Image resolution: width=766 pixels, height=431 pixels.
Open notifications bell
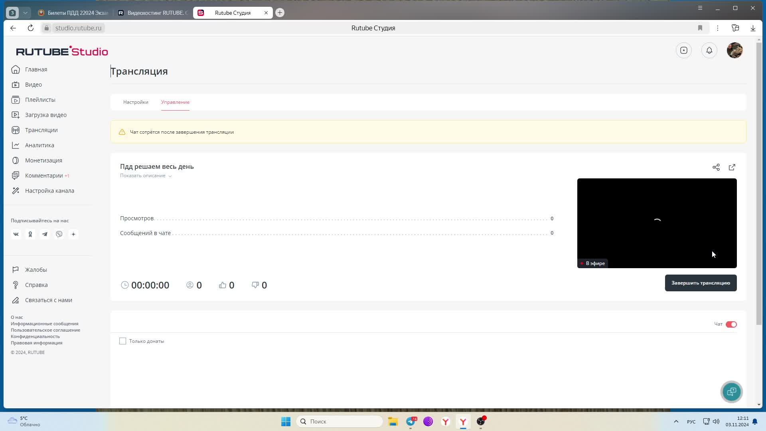709,50
